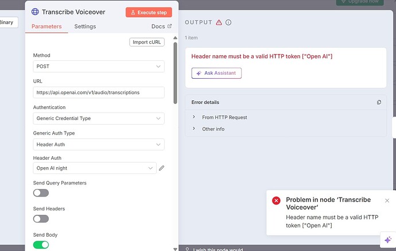Click the scrollbar up arrow in parameters
The image size is (396, 251).
coord(175,38)
